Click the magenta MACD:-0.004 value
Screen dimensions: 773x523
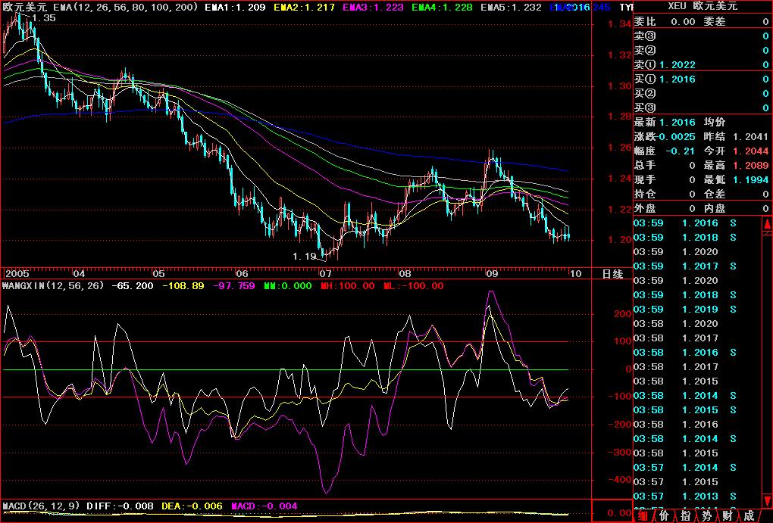tap(264, 506)
